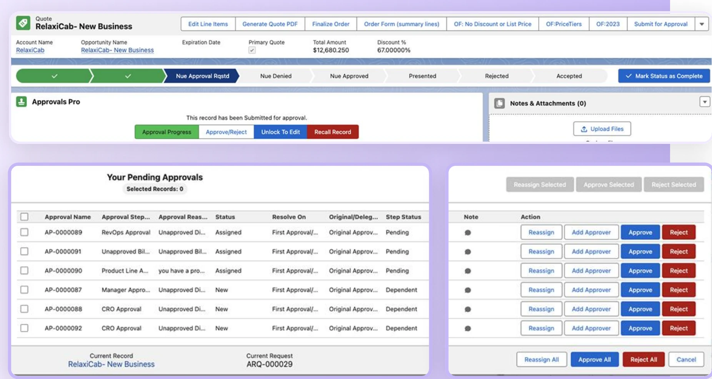Screen dimensions: 712x379
Task: Cancel the pending approvals dialog
Action: 686,359
